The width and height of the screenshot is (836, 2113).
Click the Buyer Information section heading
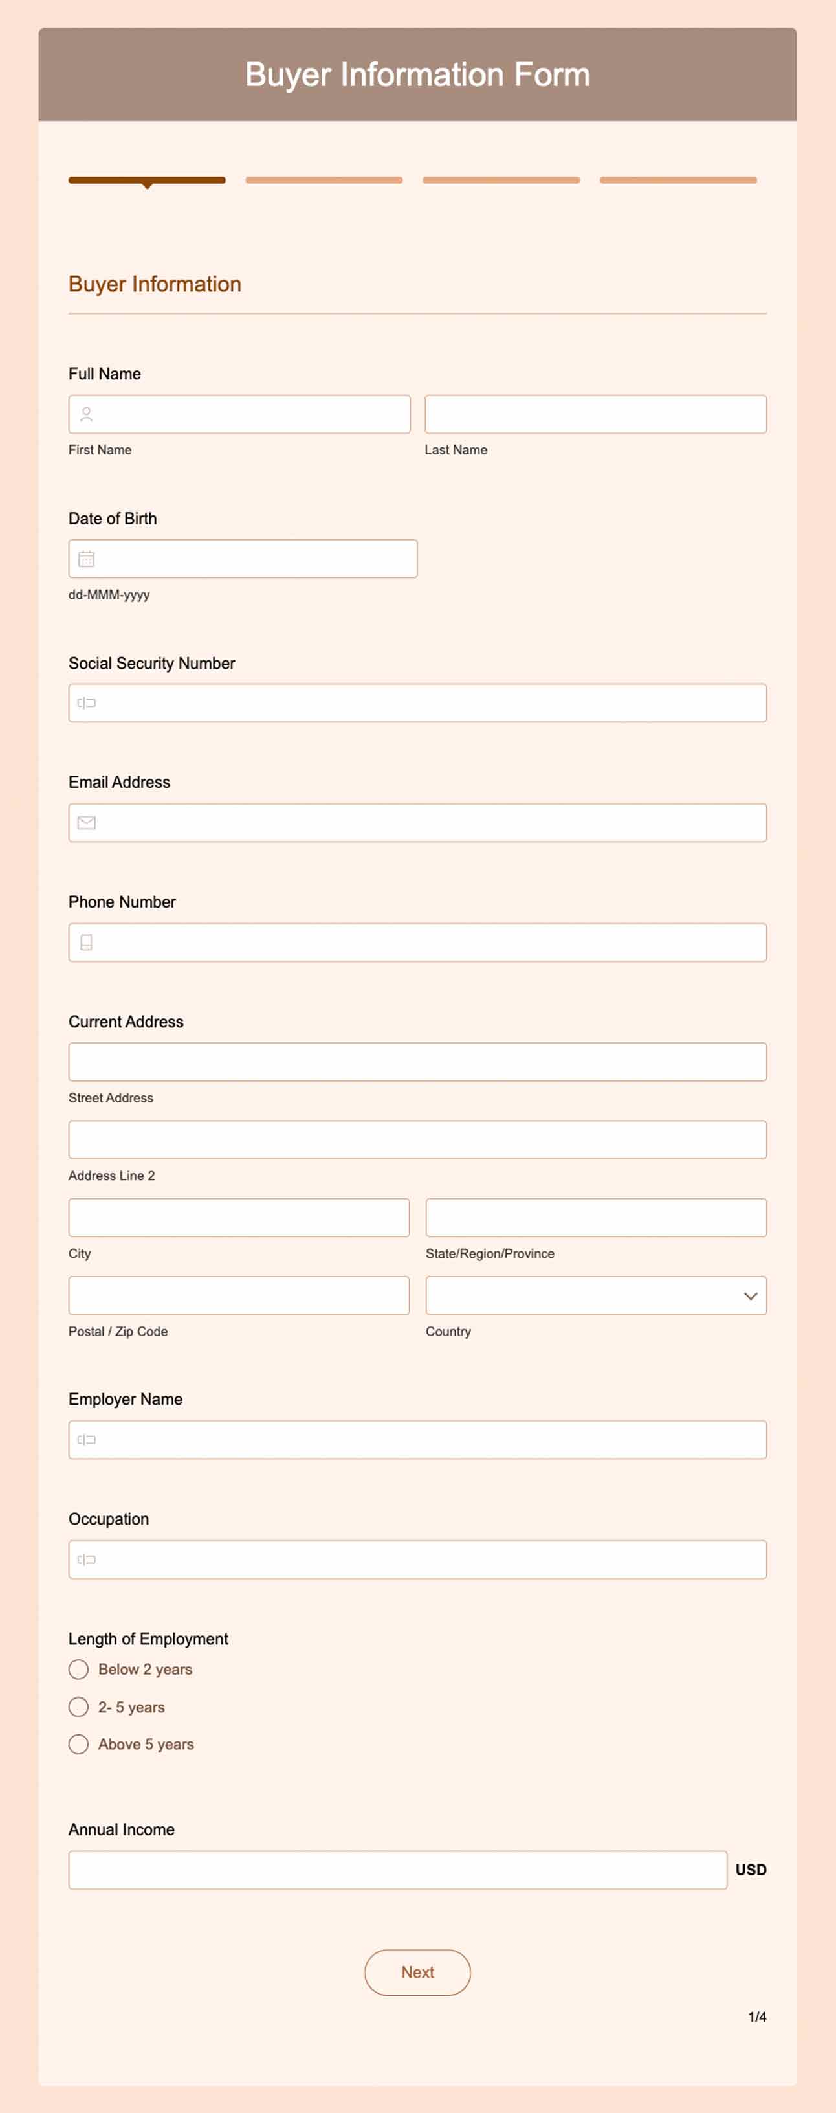[x=154, y=284]
